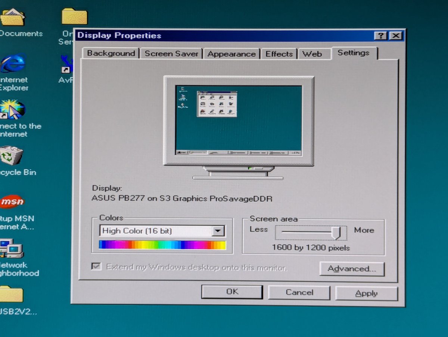The height and width of the screenshot is (337, 448).
Task: Click the More label by the slider
Action: click(364, 230)
